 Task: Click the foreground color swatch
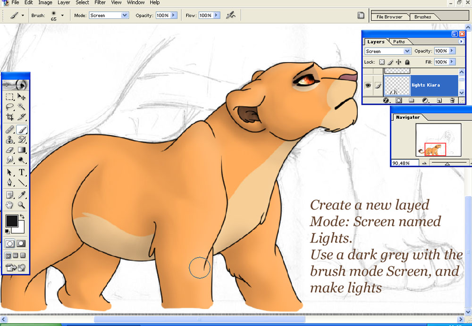point(12,220)
